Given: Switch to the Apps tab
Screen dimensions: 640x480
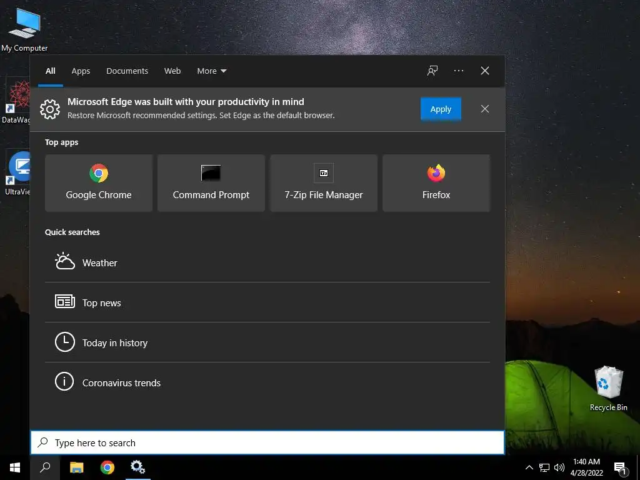Looking at the screenshot, I should coord(81,71).
